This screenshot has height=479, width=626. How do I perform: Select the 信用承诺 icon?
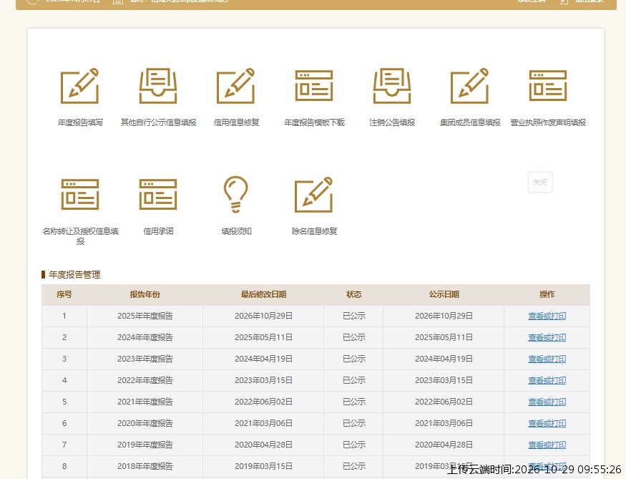pyautogui.click(x=158, y=195)
